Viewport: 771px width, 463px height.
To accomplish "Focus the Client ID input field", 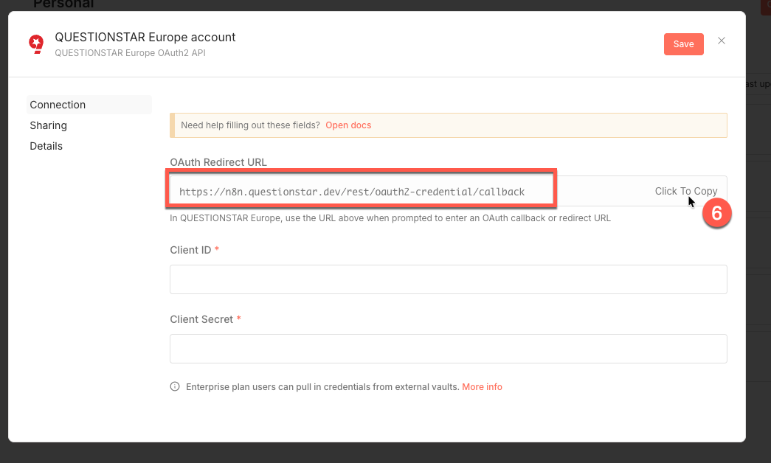I will coord(449,279).
